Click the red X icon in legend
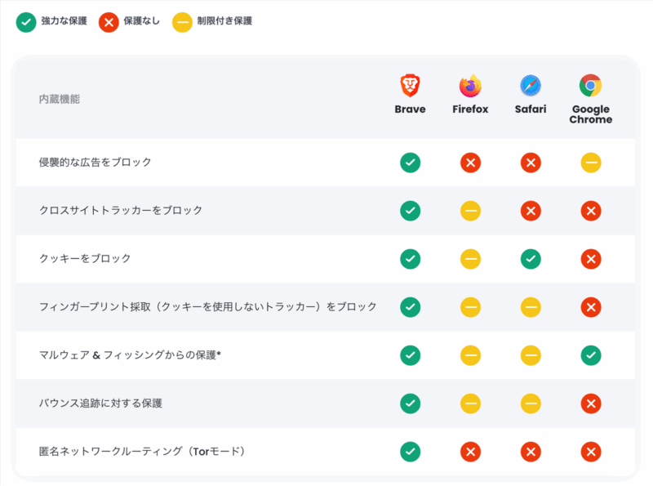Image resolution: width=653 pixels, height=486 pixels. (108, 22)
